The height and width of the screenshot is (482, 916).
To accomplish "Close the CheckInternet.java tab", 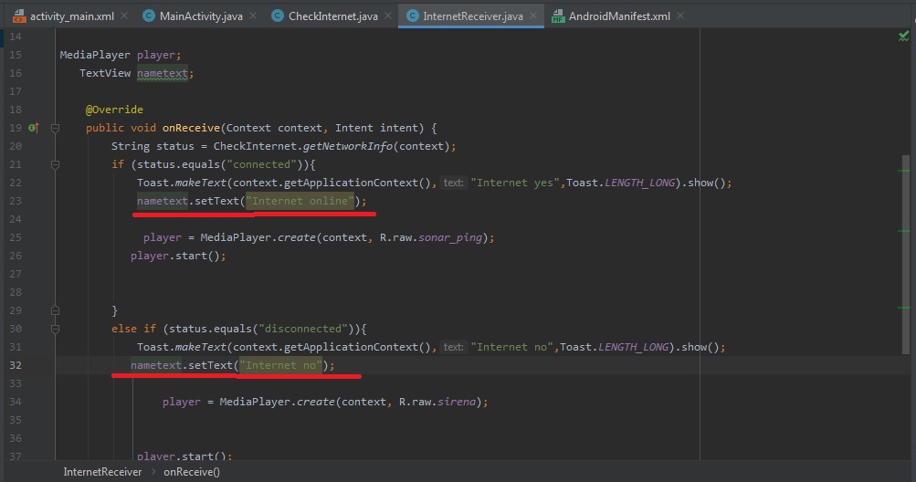I will click(388, 16).
